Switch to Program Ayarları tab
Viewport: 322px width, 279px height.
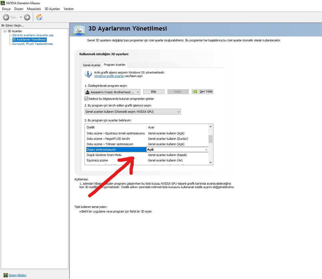click(115, 65)
